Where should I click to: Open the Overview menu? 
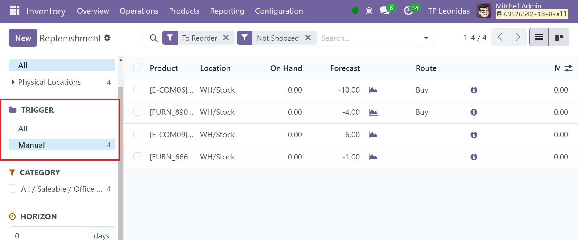click(93, 11)
